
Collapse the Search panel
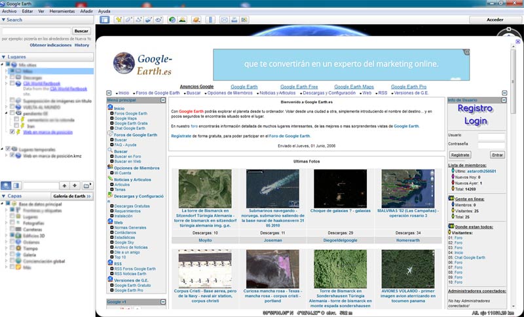(3, 20)
